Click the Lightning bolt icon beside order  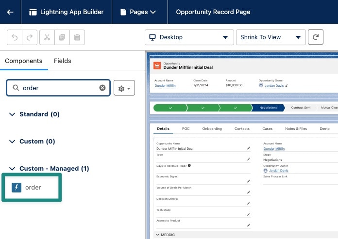pos(17,188)
